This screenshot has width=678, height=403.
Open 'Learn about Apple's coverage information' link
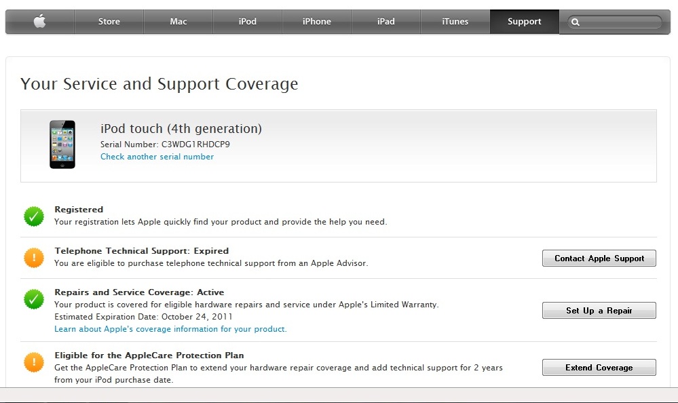170,329
